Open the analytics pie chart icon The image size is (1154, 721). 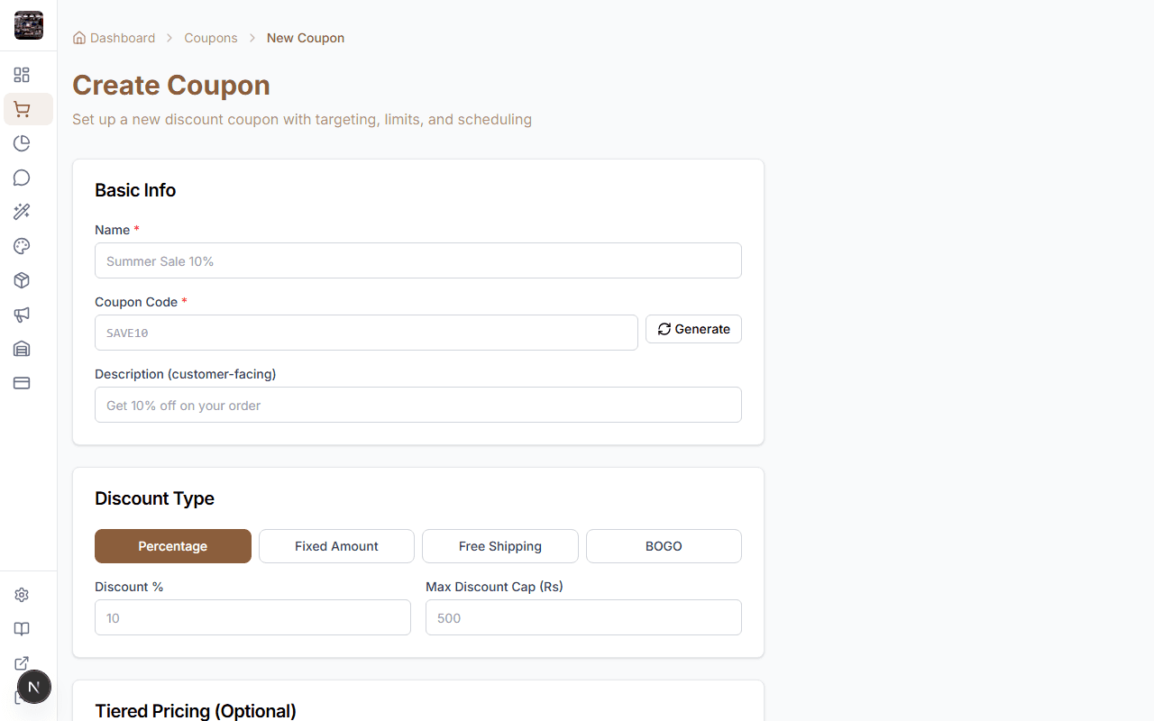pyautogui.click(x=22, y=143)
